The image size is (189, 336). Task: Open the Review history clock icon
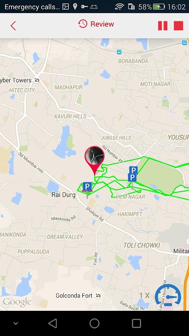(83, 24)
